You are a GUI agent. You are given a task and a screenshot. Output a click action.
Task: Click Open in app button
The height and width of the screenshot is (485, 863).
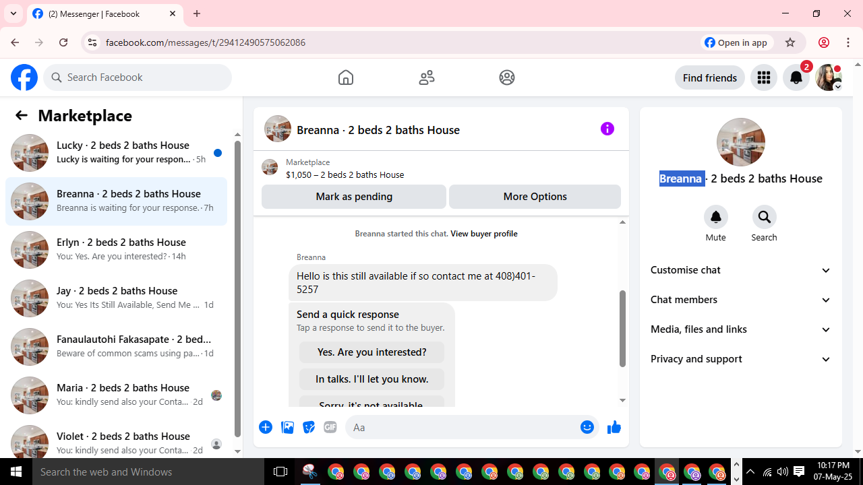736,42
